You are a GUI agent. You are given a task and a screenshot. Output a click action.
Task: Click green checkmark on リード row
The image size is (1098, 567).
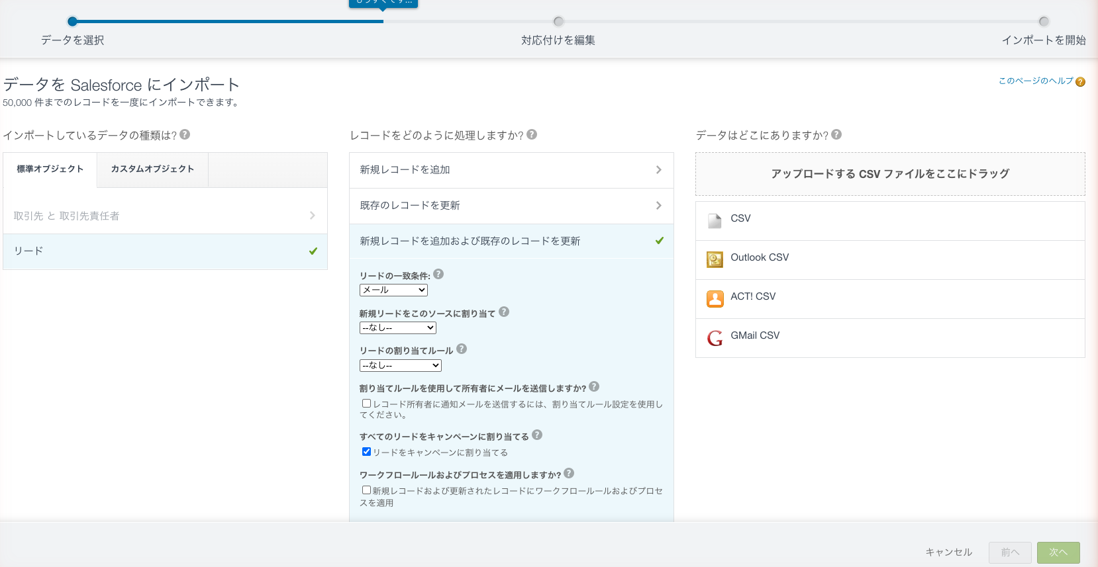coord(313,251)
